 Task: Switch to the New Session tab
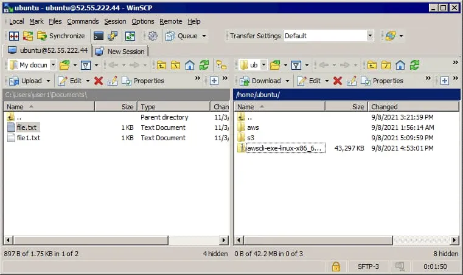pyautogui.click(x=120, y=51)
